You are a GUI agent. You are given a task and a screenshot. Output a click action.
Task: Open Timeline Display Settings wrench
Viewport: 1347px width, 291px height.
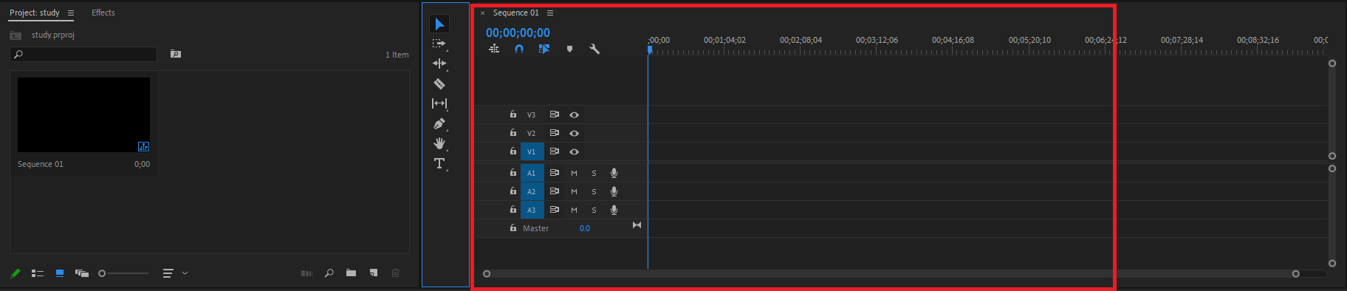coord(594,49)
